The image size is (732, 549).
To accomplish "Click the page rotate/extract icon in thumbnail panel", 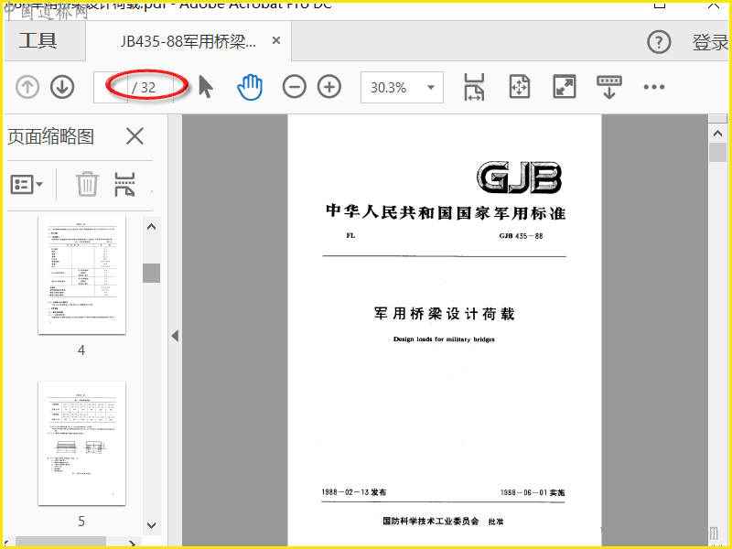I will [x=124, y=184].
